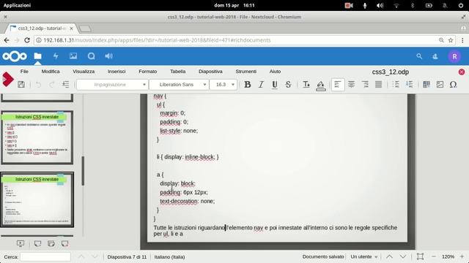
Task: Click the Cerca search field
Action: 45,256
